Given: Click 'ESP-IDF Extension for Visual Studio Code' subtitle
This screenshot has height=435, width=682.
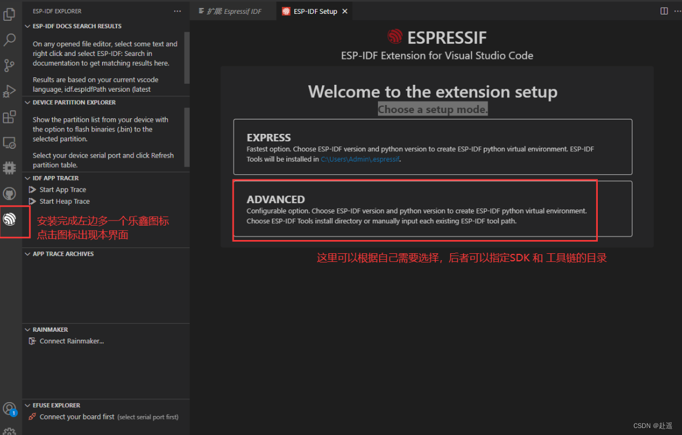Looking at the screenshot, I should pyautogui.click(x=437, y=56).
